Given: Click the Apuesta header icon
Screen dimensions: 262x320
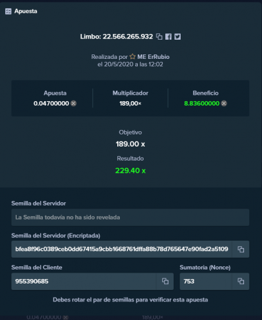Looking at the screenshot, I should 8,12.
